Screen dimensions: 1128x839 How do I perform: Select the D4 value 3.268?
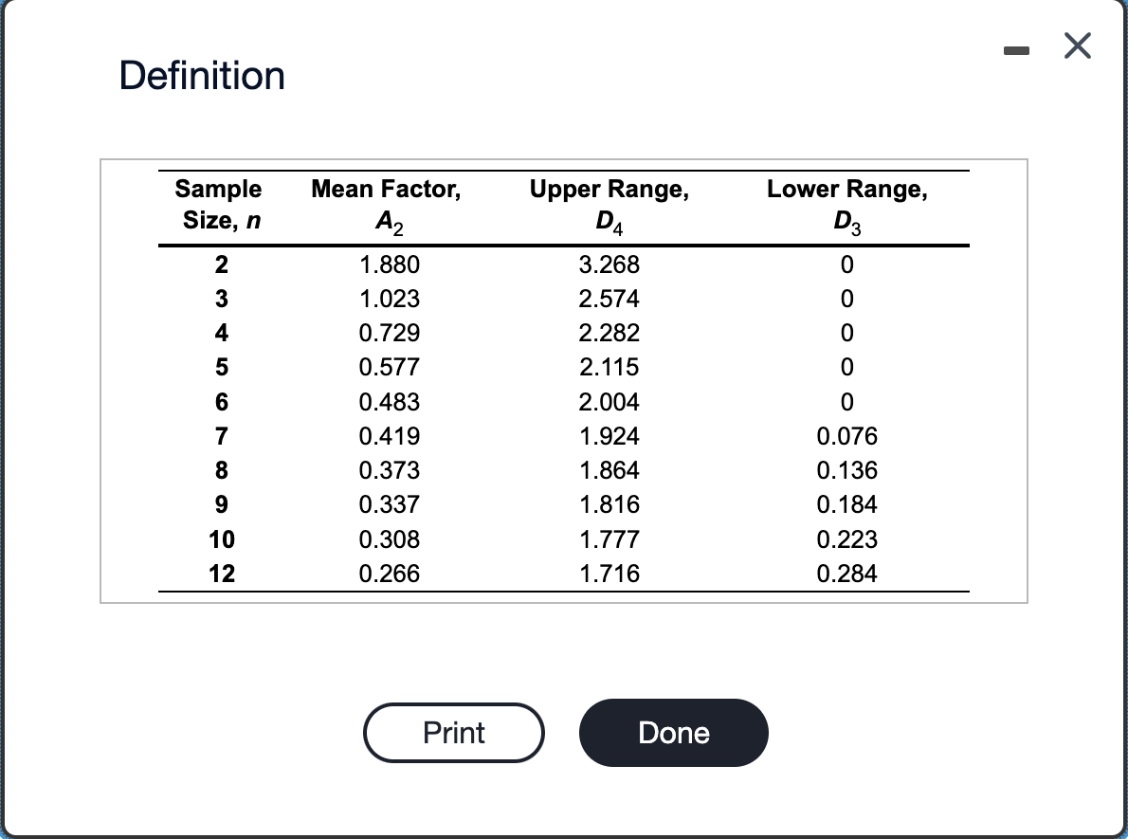click(x=609, y=265)
